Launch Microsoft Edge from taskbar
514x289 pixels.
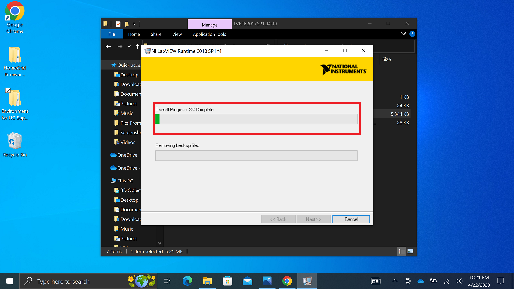(x=187, y=281)
